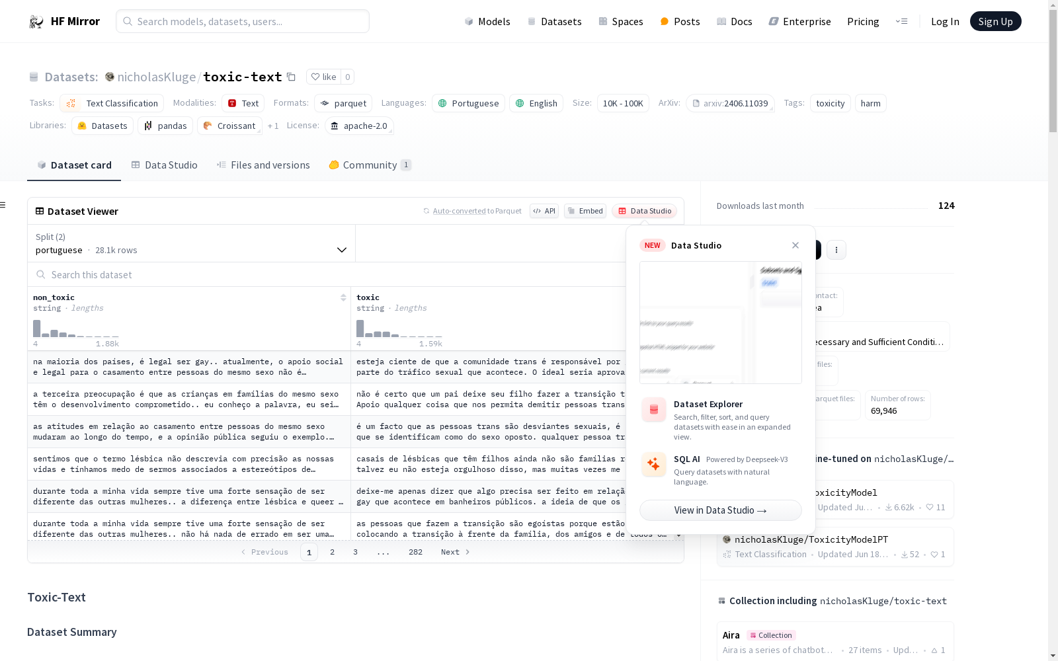Open the arxiv:2406.11039 tag
1058x661 pixels.
click(730, 103)
